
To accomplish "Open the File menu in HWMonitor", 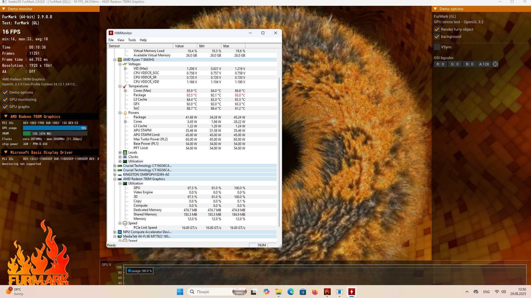I will [111, 40].
